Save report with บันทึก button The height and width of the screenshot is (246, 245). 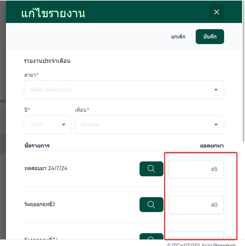pos(210,37)
